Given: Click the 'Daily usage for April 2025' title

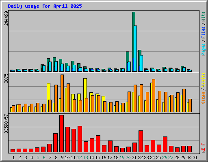Looking at the screenshot, I should (x=45, y=6).
